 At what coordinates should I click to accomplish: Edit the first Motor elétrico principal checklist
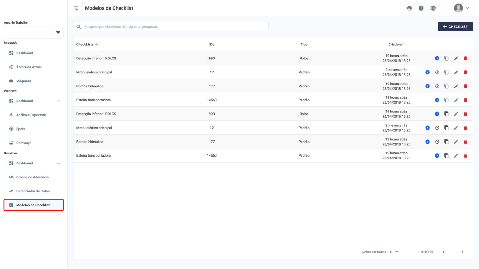tap(456, 72)
